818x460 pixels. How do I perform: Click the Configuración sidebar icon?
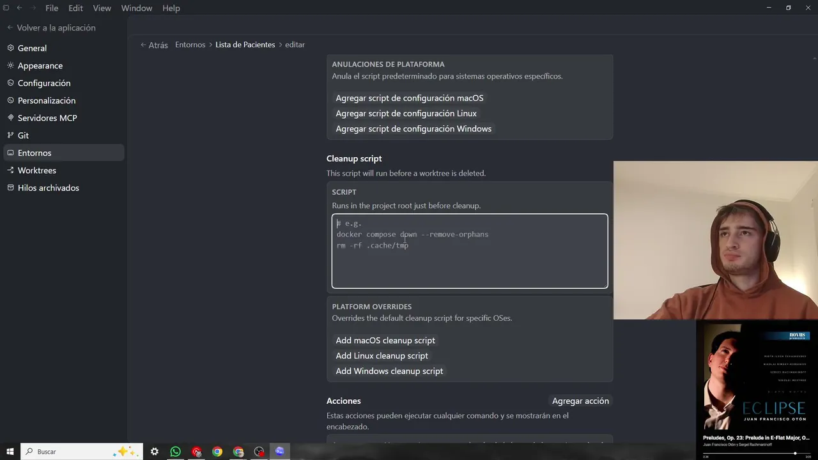pos(10,83)
